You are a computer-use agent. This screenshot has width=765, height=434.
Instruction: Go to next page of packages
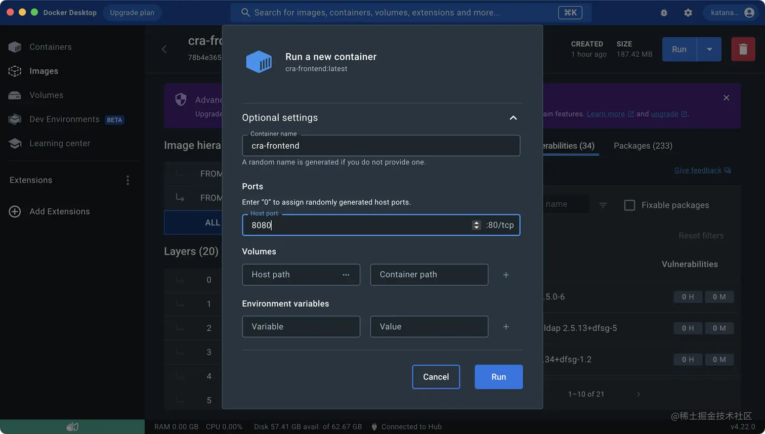coord(639,394)
